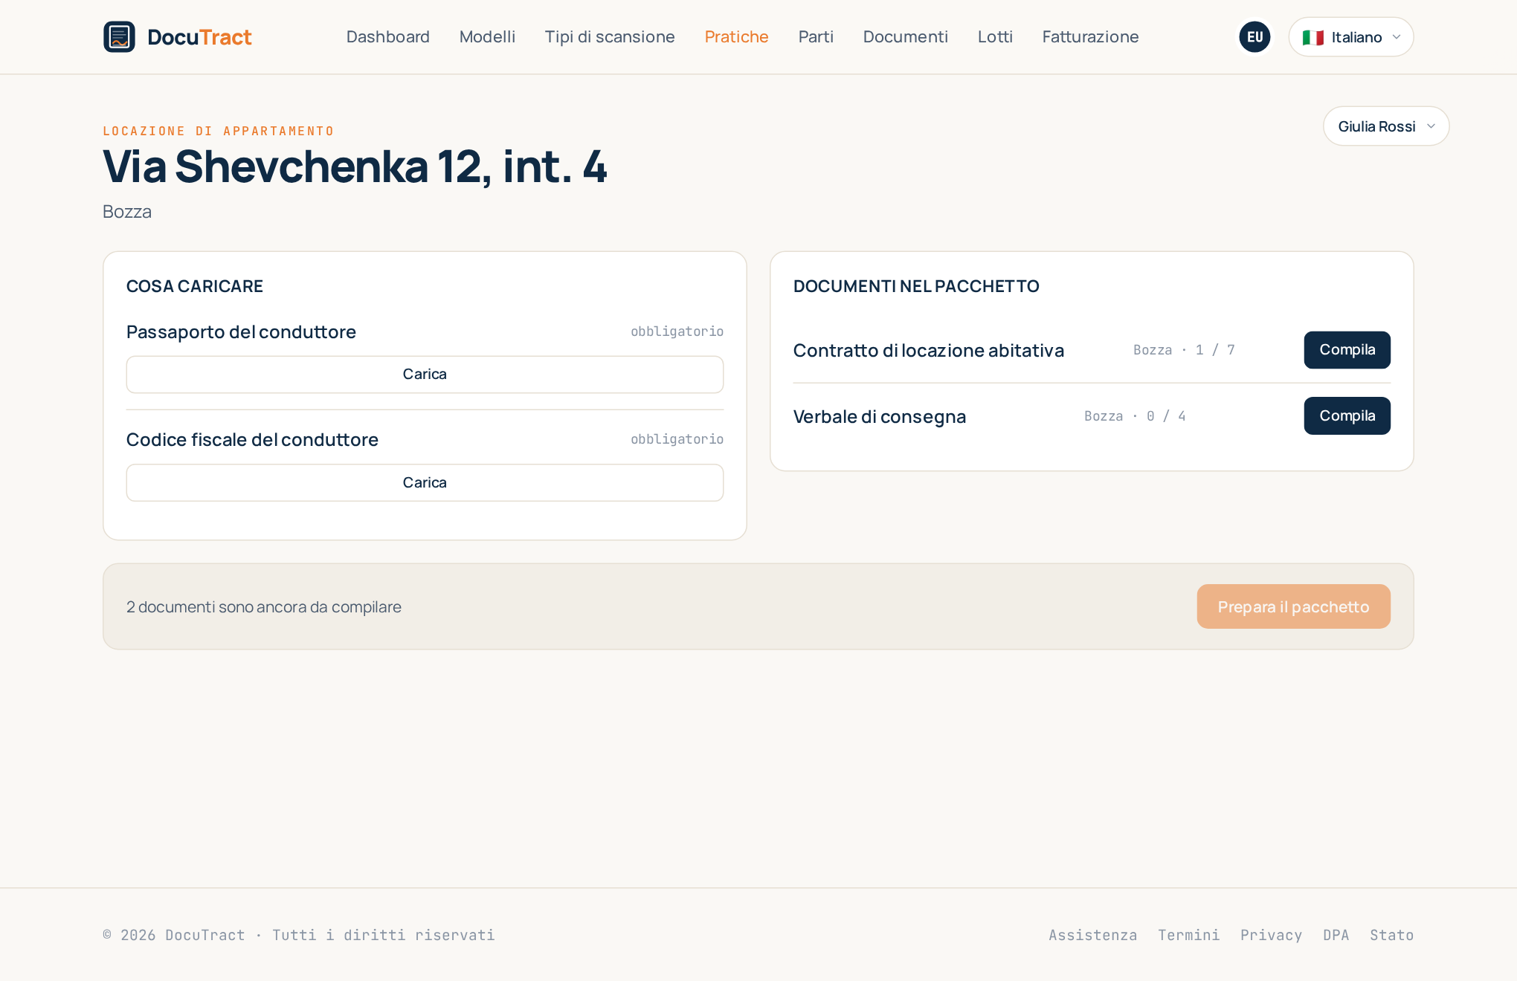Click the DocuTract brand name
Screen dimensions: 1517x981
click(x=199, y=37)
